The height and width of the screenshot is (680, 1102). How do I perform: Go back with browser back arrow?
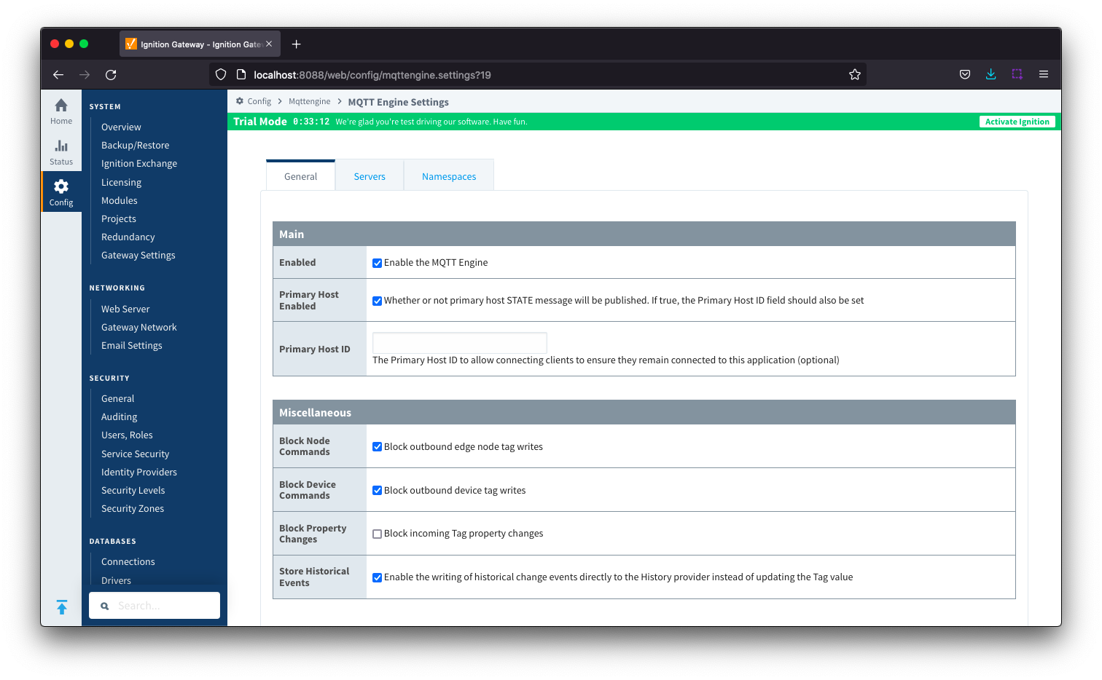point(58,74)
